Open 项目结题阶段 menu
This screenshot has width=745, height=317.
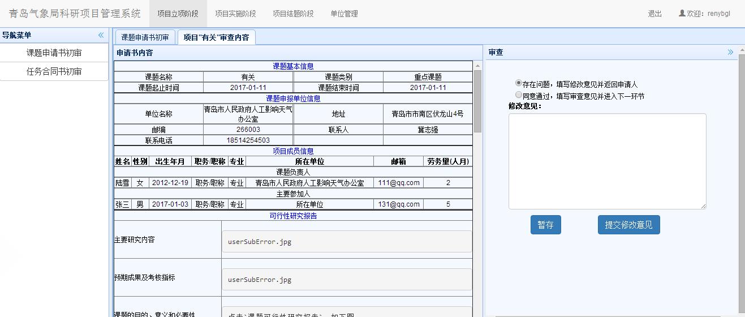pyautogui.click(x=293, y=14)
